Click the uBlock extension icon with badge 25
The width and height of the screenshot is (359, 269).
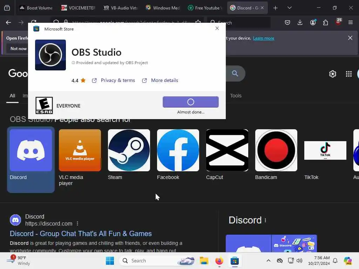[x=338, y=22]
